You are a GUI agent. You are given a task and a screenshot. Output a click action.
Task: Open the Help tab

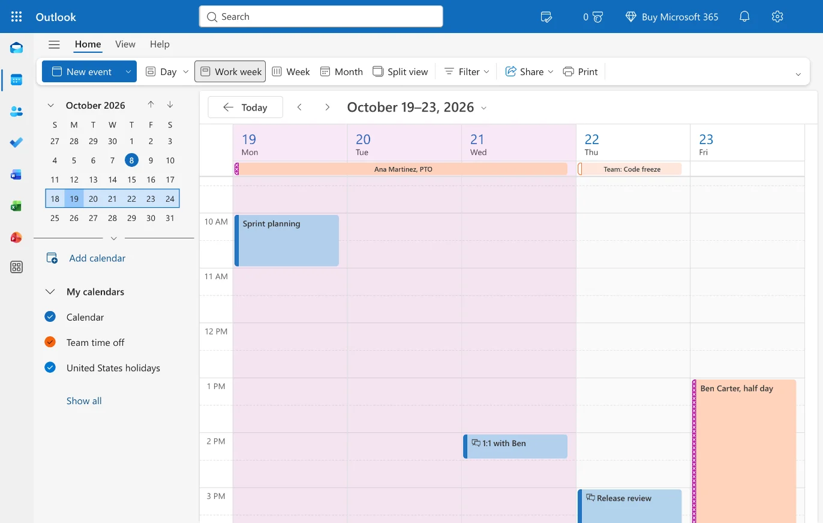click(160, 44)
